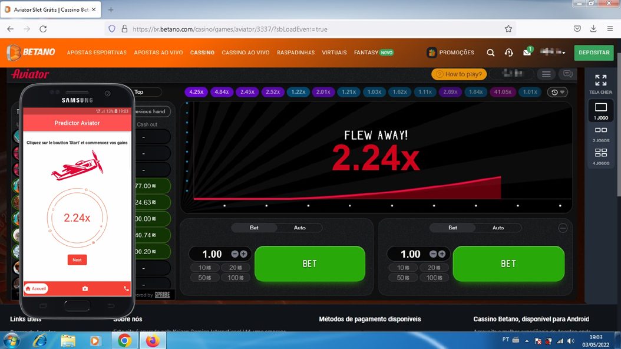Select Bet mode in the right panel

tap(452, 228)
